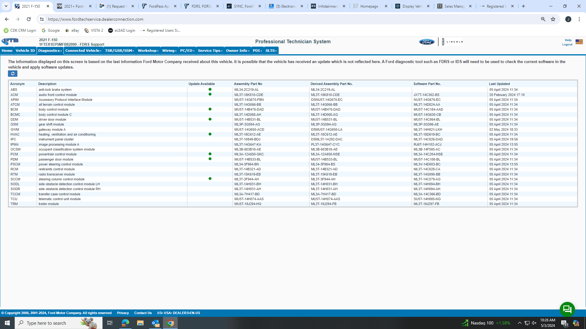Open File Explorer from the taskbar
Screen dimensions: 586x329
tap(140, 323)
